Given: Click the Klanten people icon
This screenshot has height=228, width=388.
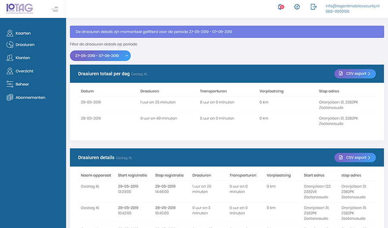Looking at the screenshot, I should (x=10, y=58).
